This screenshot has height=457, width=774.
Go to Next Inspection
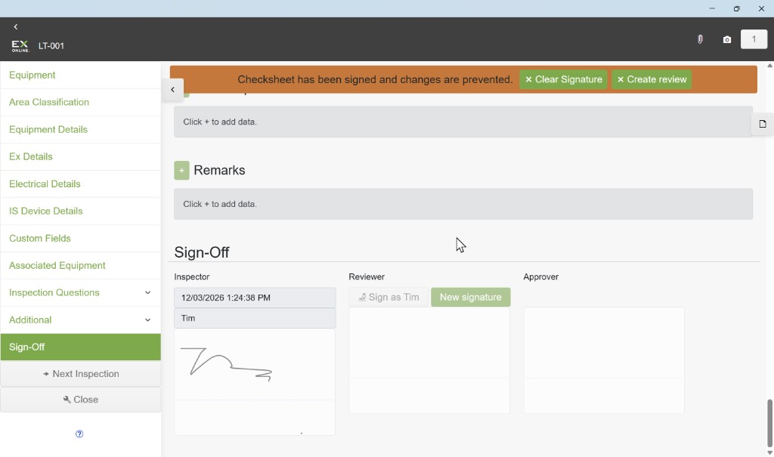[x=80, y=374]
